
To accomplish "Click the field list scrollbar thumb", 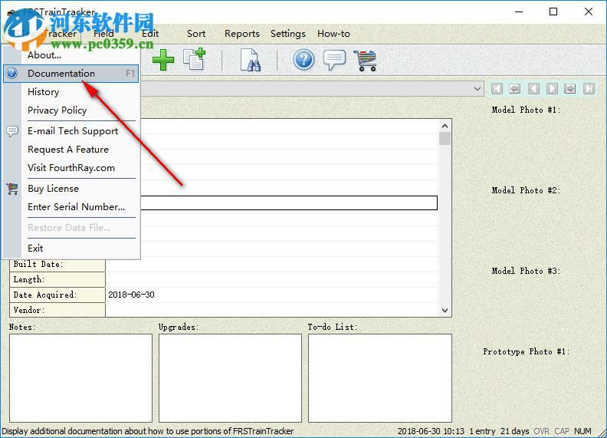I will click(x=445, y=138).
